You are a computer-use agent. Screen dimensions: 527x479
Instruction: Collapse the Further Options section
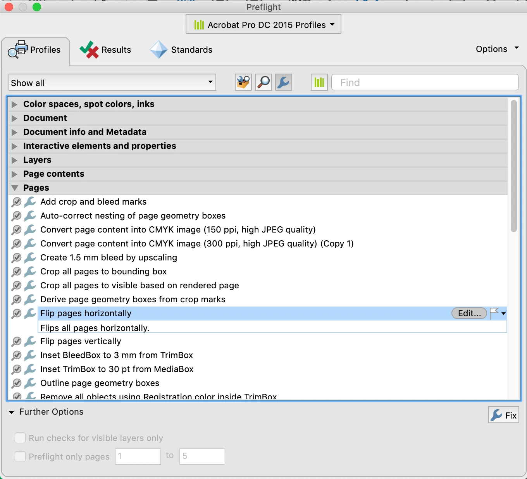click(12, 412)
